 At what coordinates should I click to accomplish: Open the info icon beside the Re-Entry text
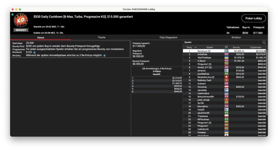(x=105, y=55)
